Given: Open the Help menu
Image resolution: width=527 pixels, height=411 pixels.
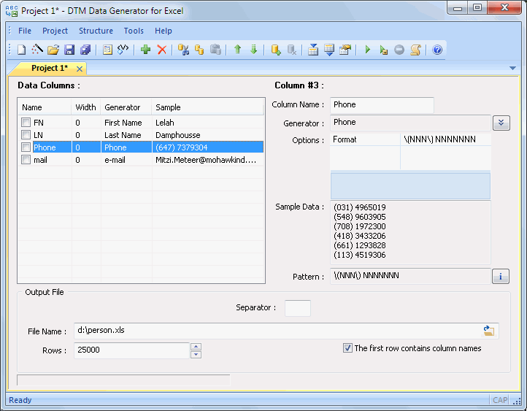Looking at the screenshot, I should [164, 31].
